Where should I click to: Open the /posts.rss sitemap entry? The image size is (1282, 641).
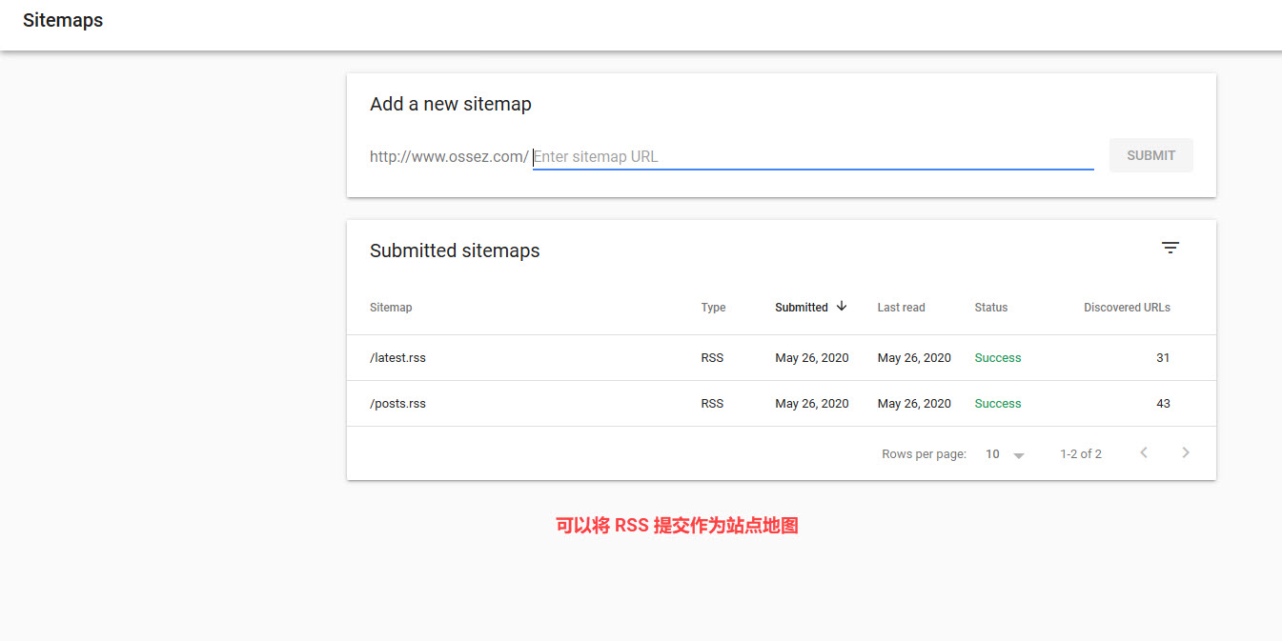397,404
